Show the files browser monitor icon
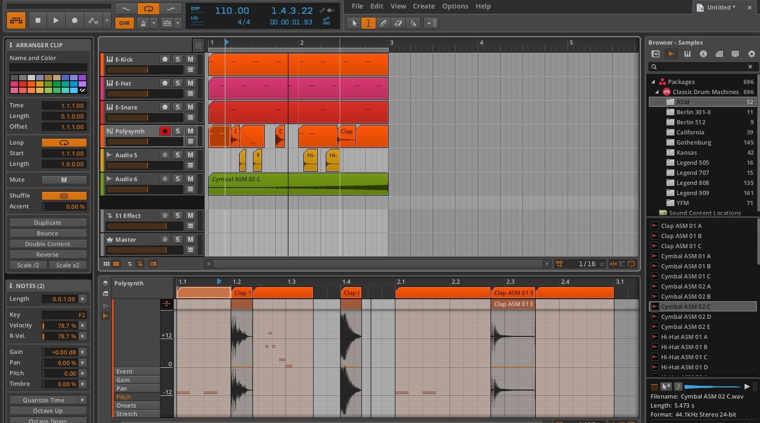 point(735,54)
